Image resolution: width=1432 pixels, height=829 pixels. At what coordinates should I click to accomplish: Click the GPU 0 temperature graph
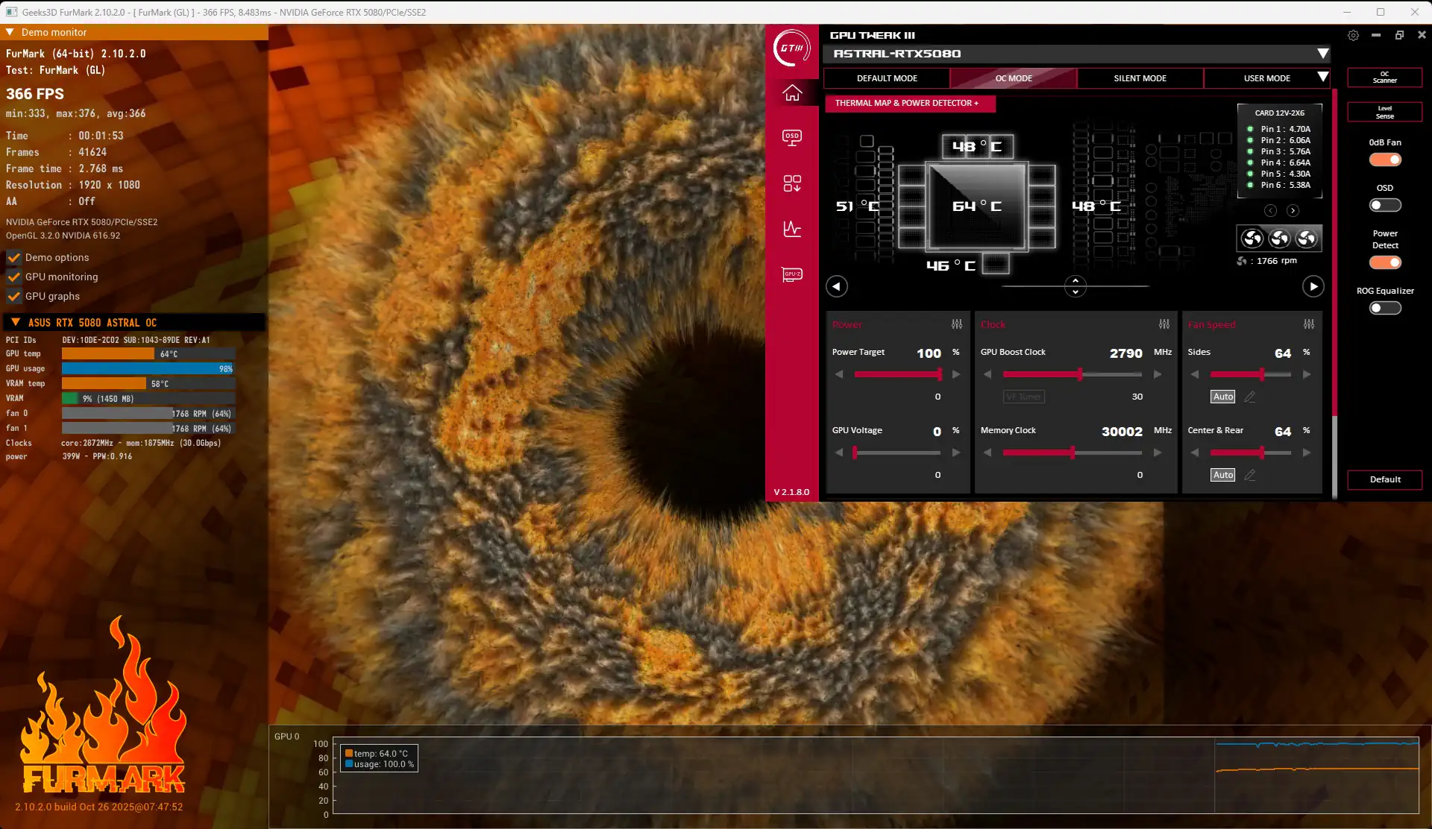[876, 775]
